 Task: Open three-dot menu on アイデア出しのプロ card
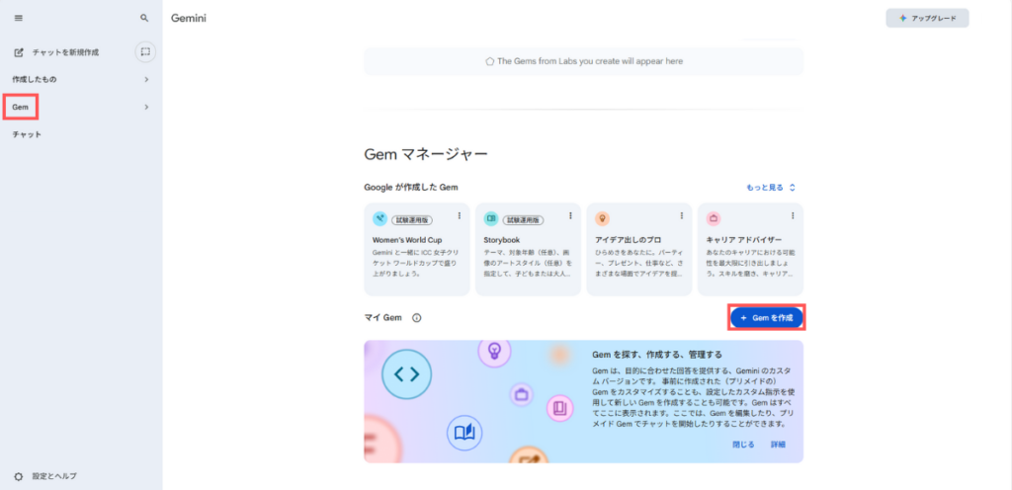pos(681,216)
